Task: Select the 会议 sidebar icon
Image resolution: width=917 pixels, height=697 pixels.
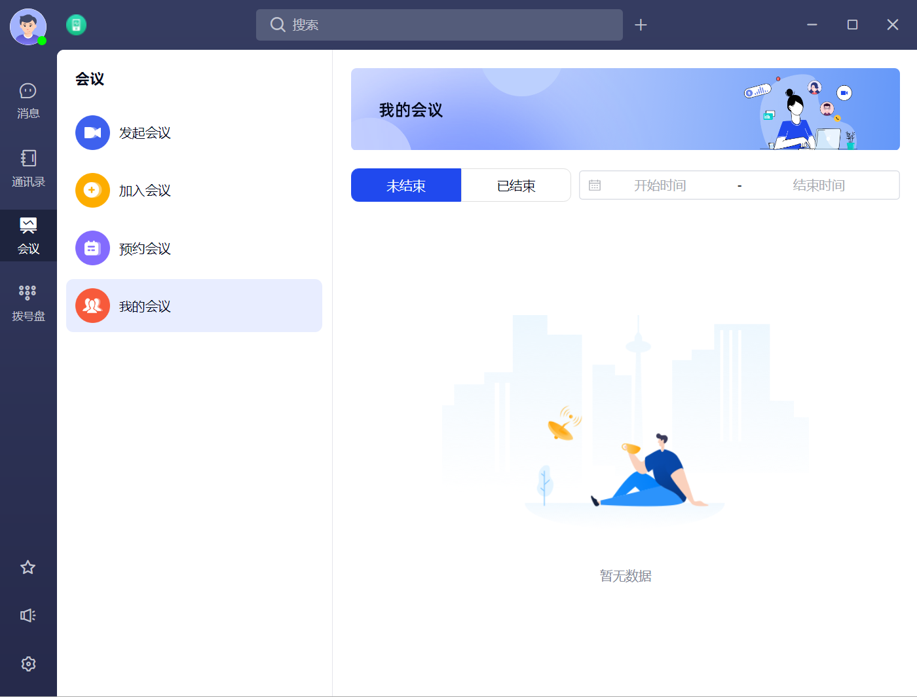Action: 28,235
